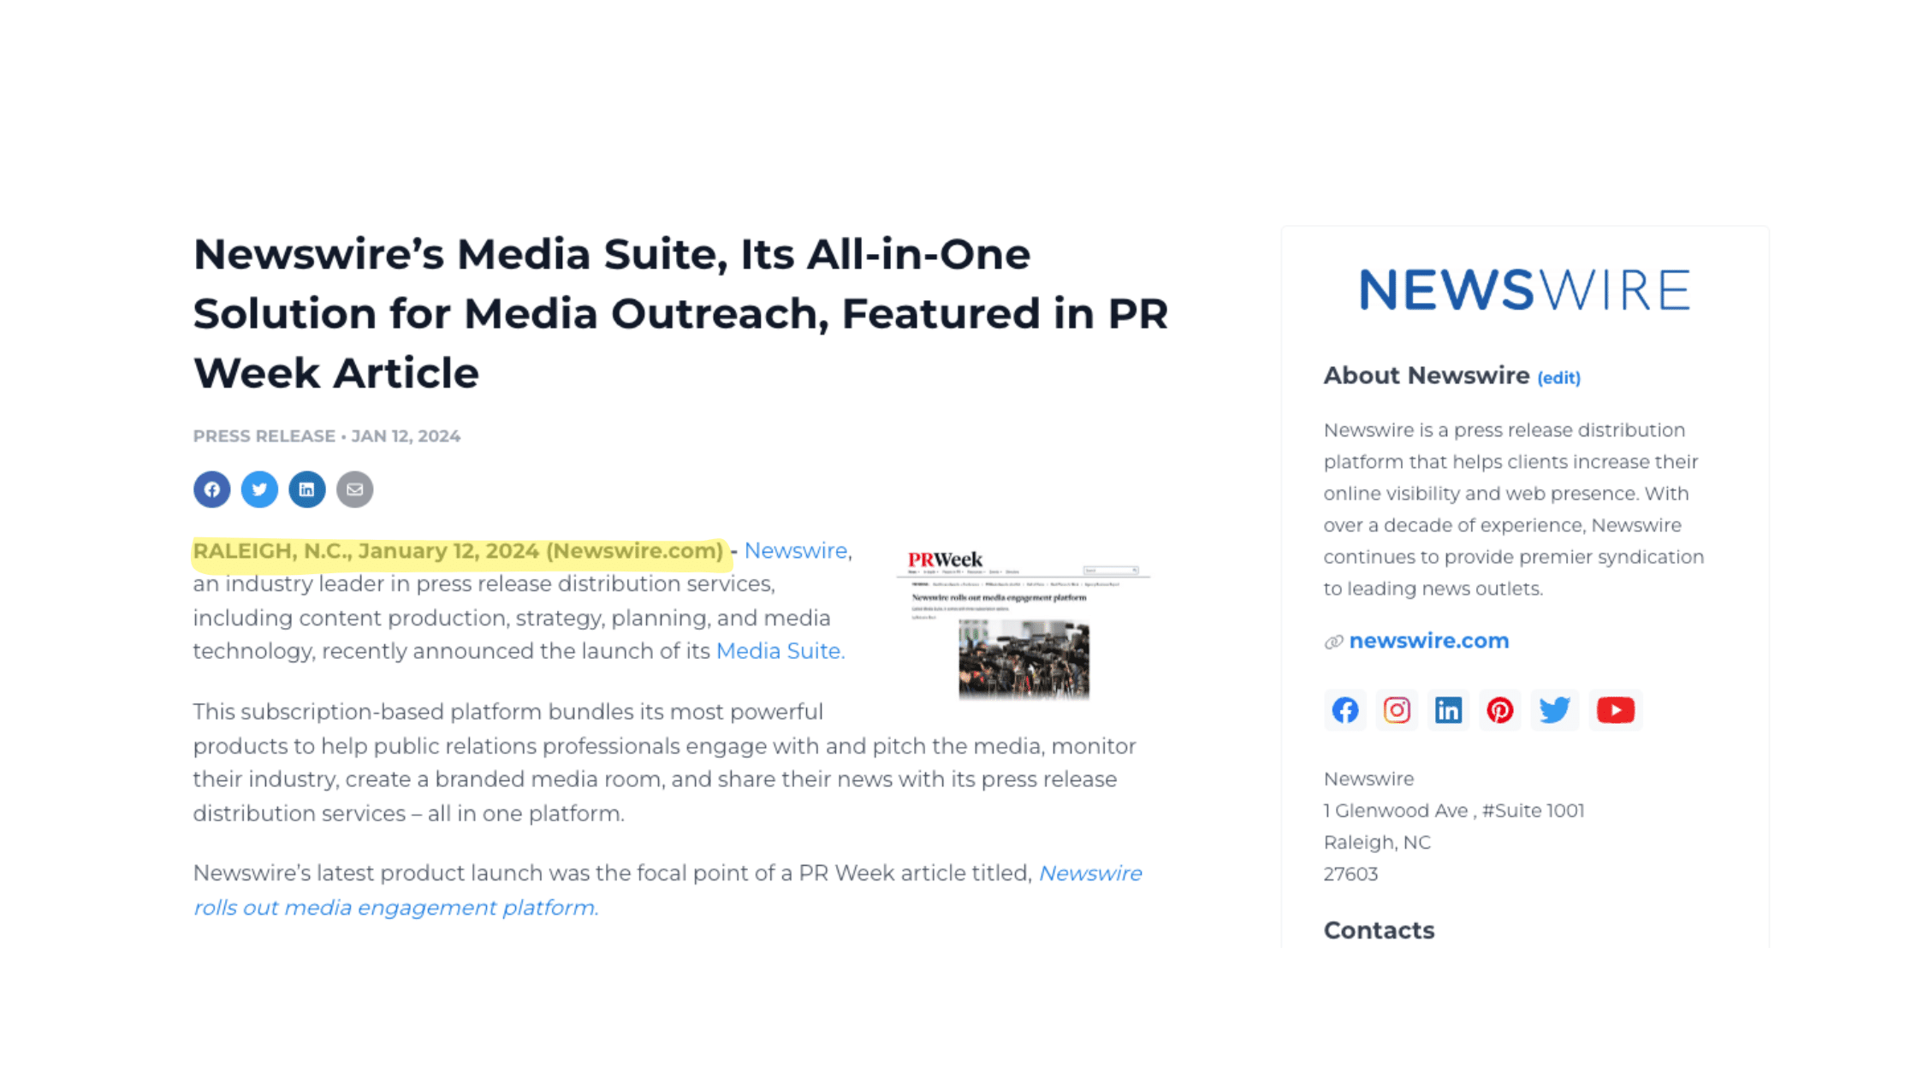Click the 'This subscription-based platform' paragraph
1917x1078 pixels.
664,762
